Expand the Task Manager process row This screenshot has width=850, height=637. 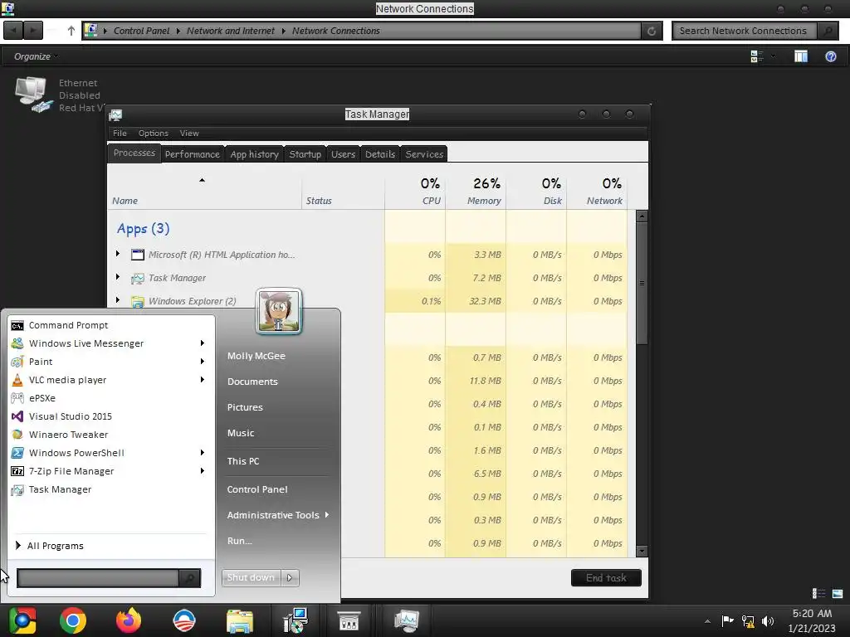click(118, 277)
